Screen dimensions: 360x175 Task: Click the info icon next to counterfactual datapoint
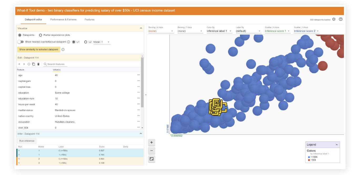[x=68, y=42]
